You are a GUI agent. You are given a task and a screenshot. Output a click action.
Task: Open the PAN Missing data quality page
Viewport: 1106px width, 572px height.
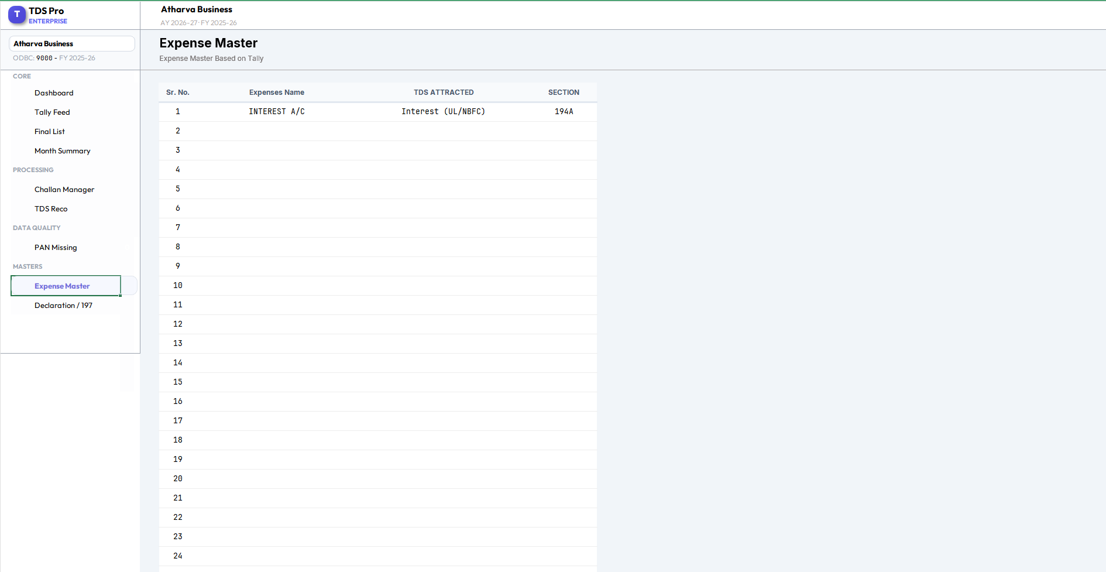pos(56,247)
